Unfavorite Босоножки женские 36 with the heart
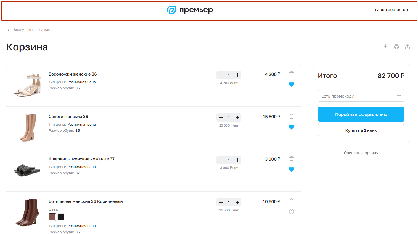Image resolution: width=418 pixels, height=234 pixels. pos(292,85)
